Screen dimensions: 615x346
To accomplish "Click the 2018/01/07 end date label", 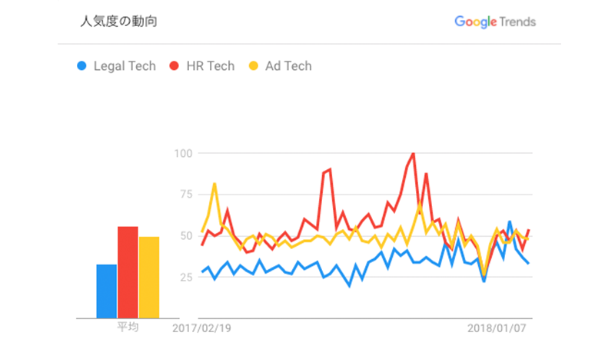I will tap(498, 328).
